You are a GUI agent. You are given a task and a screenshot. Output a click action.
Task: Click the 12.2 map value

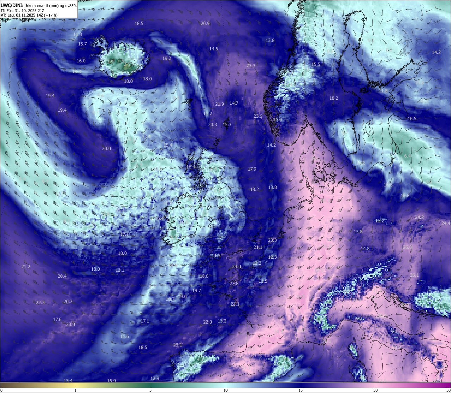pos(257,263)
